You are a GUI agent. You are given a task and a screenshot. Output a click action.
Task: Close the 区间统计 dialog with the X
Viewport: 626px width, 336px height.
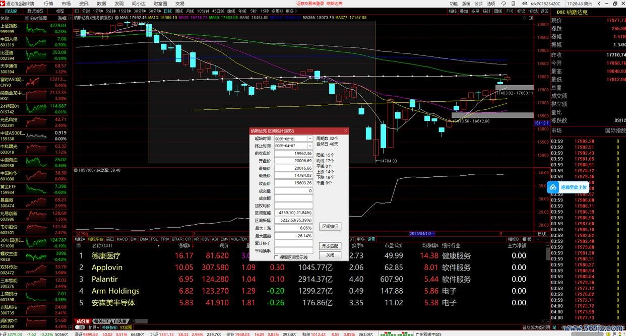346,131
